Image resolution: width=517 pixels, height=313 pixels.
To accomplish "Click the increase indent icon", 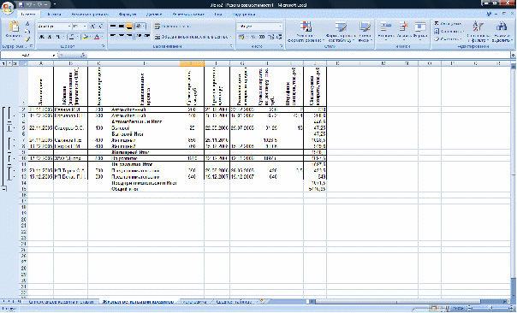I will (x=146, y=37).
